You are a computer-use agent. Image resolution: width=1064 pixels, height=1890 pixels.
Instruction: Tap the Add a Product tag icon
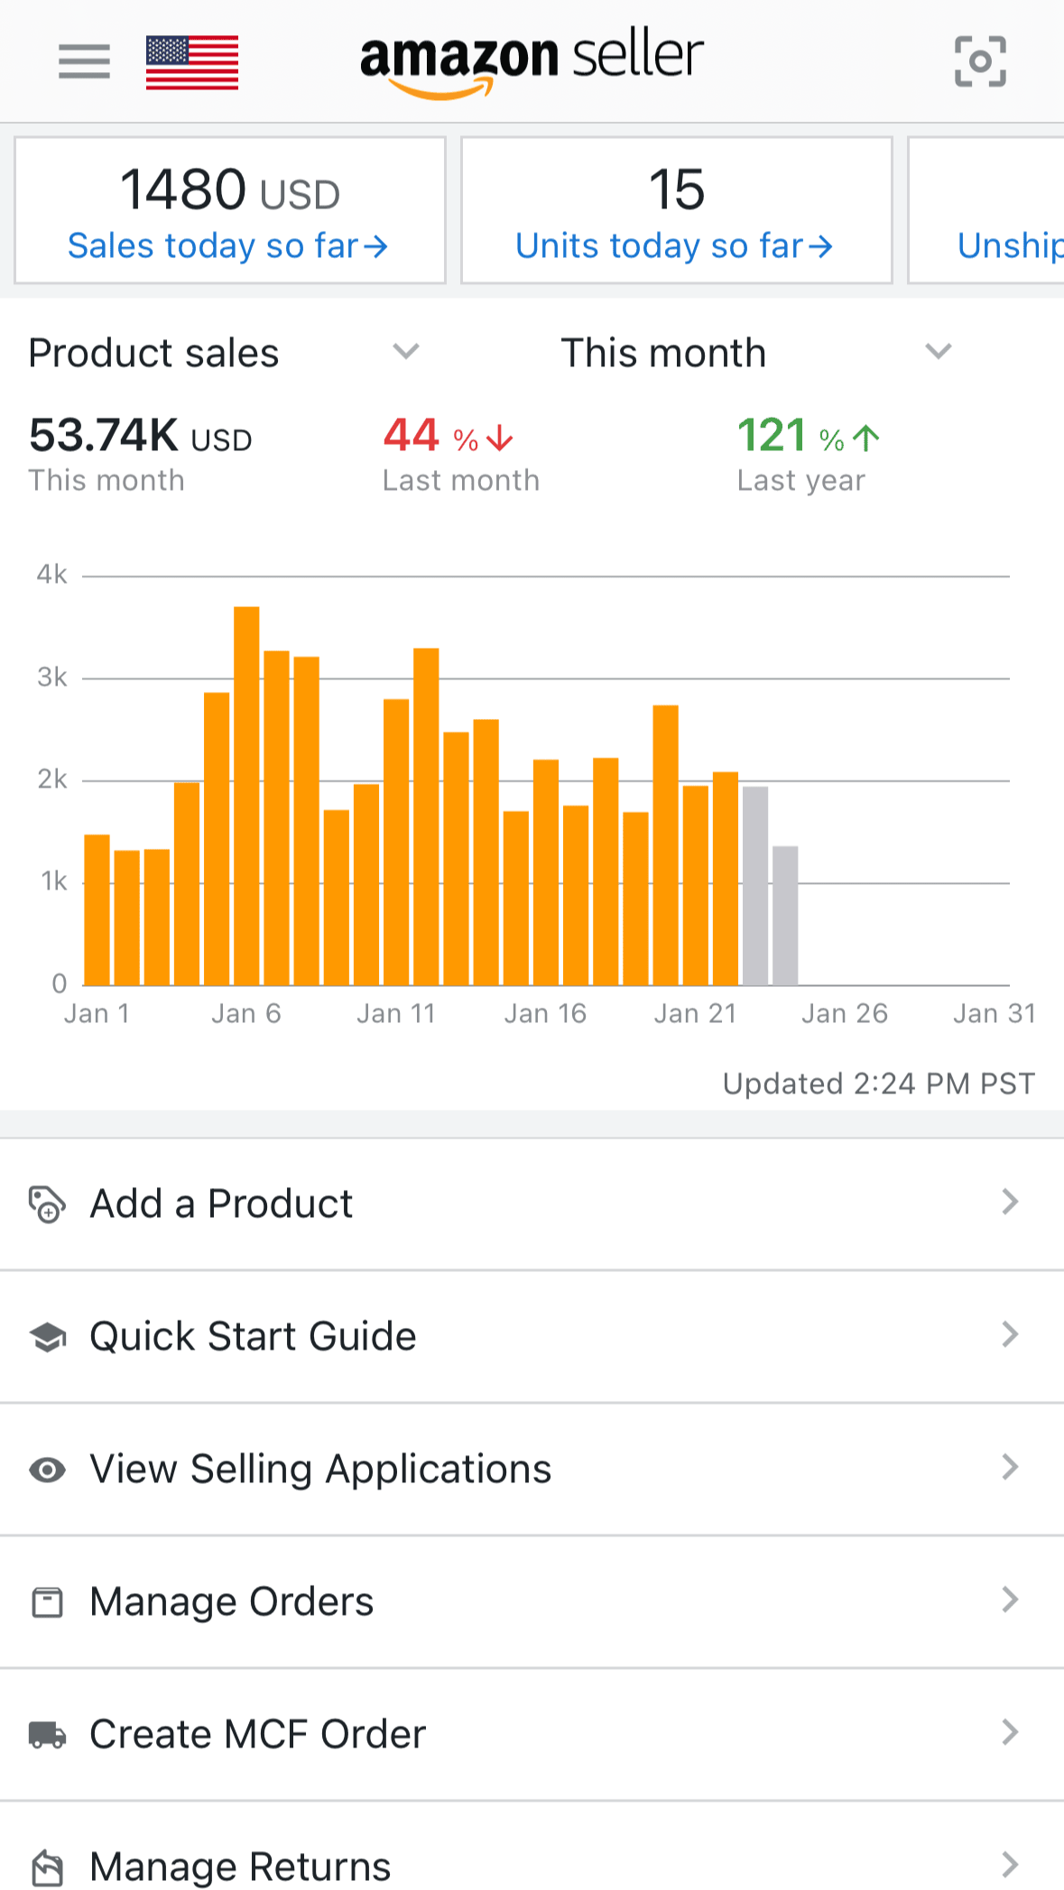point(47,1204)
